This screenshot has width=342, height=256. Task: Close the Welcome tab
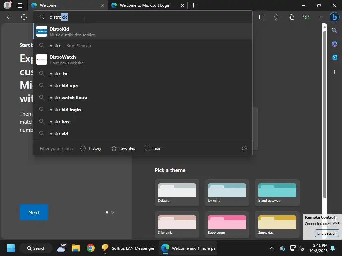tap(103, 5)
